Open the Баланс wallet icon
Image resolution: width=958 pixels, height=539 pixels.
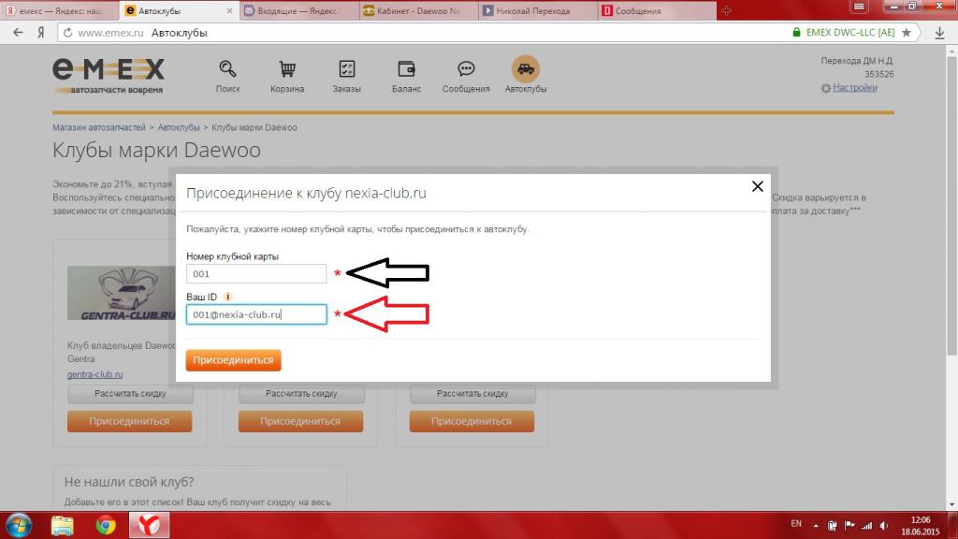click(x=406, y=69)
